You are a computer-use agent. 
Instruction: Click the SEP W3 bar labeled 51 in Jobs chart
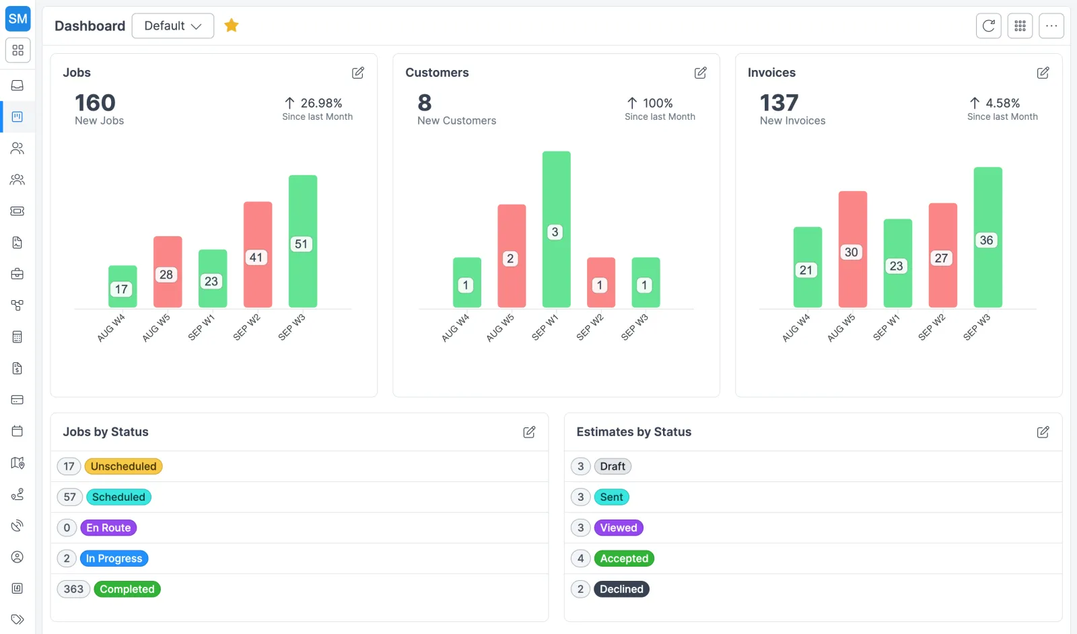click(x=303, y=241)
